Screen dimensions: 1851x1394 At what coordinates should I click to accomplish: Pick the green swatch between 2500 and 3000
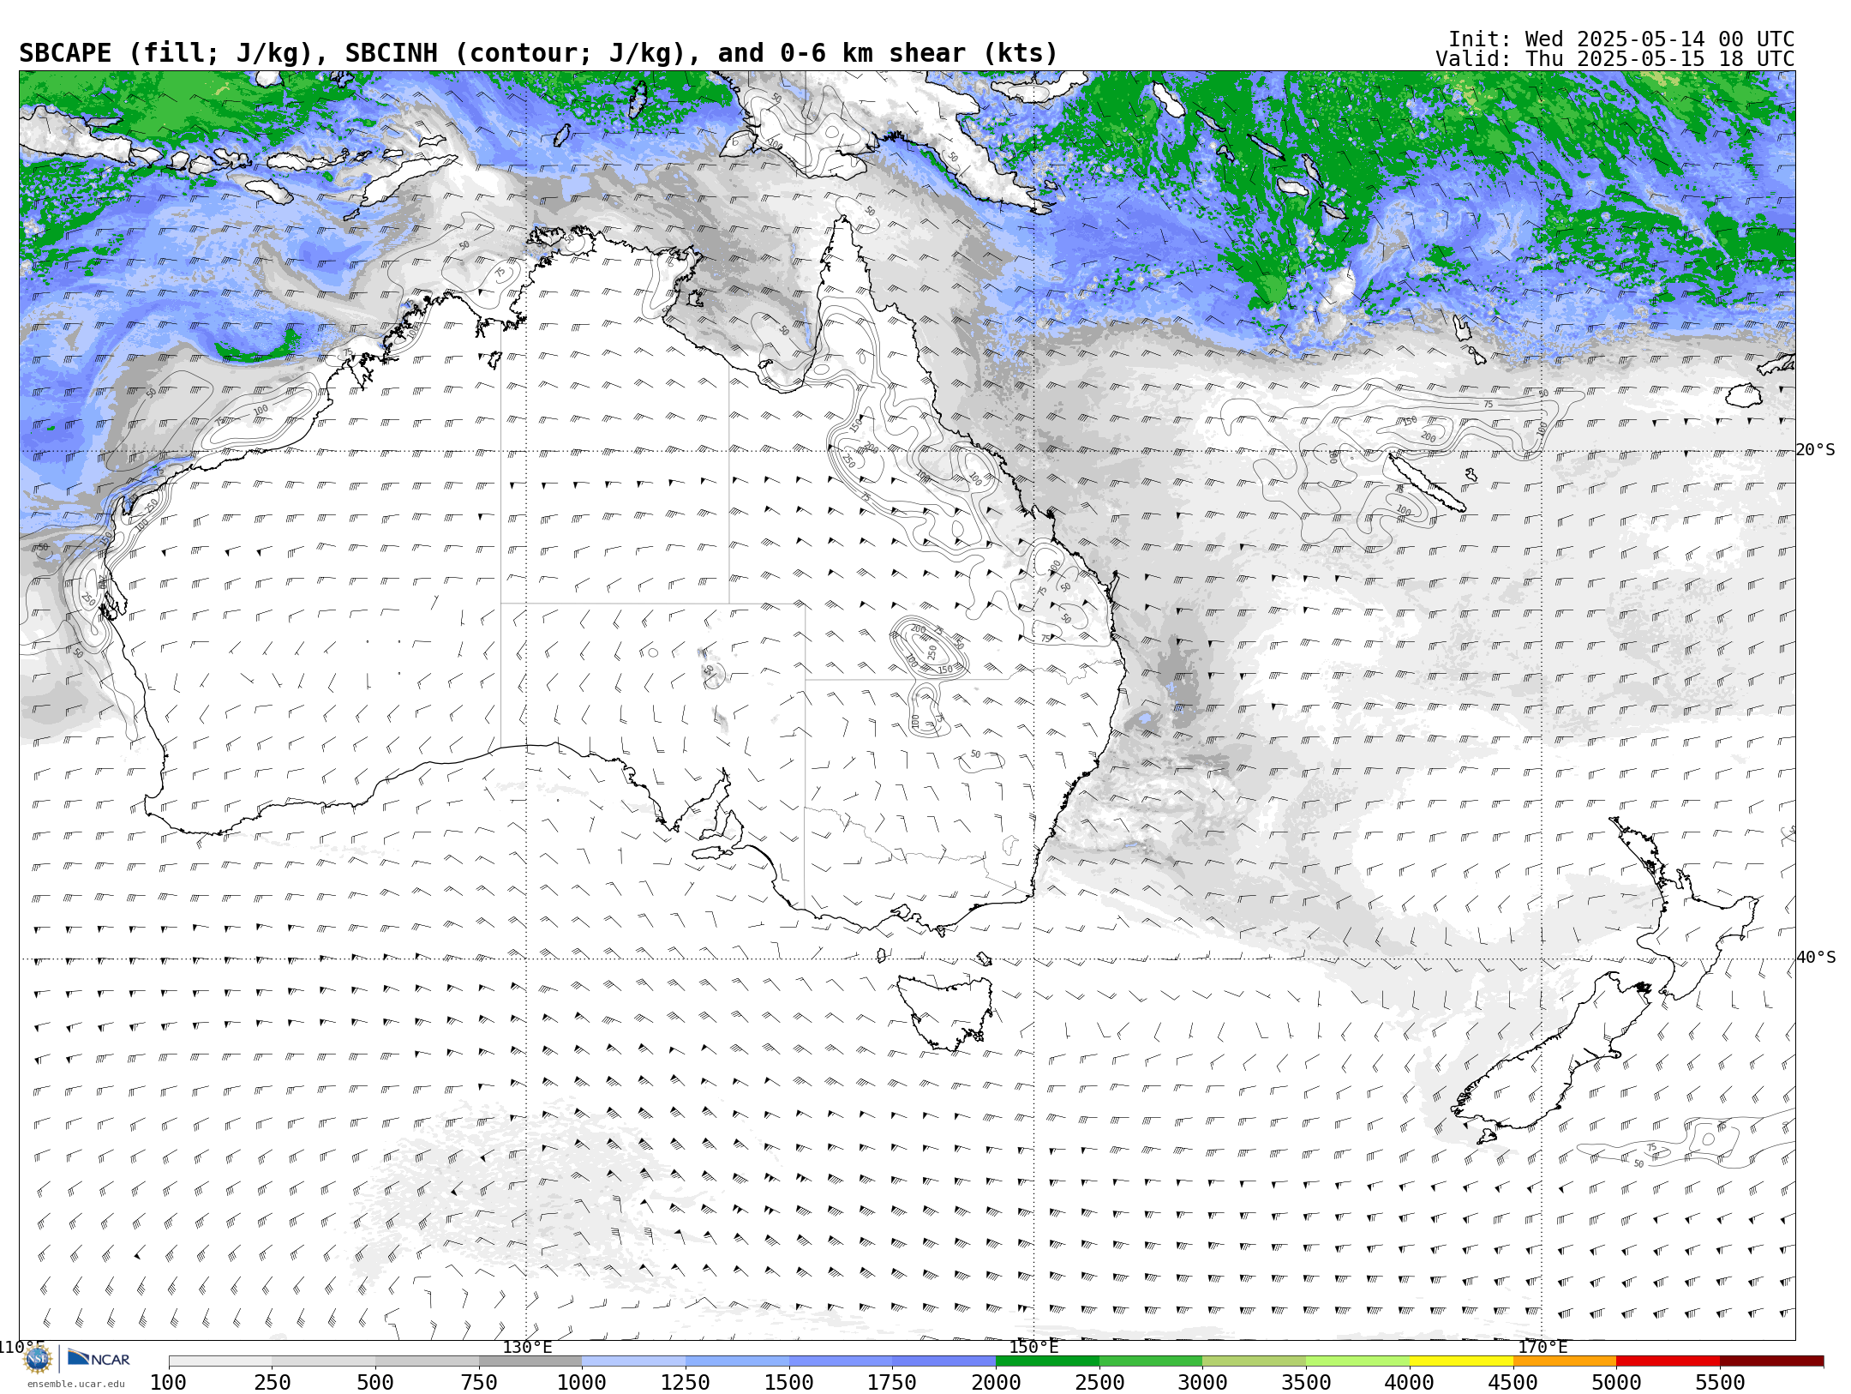[x=1151, y=1361]
